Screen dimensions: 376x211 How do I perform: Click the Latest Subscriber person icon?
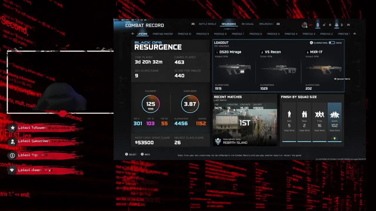(x=13, y=142)
